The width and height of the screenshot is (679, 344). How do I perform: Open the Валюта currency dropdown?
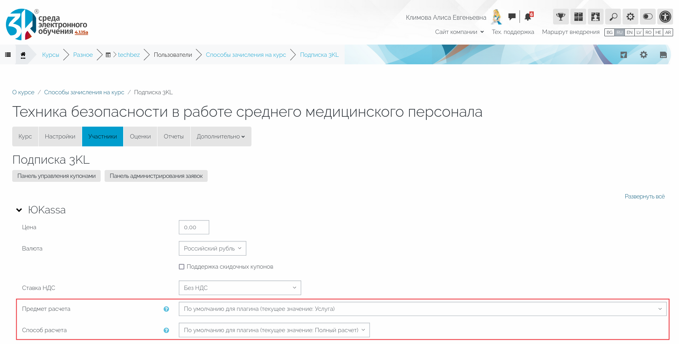(212, 249)
